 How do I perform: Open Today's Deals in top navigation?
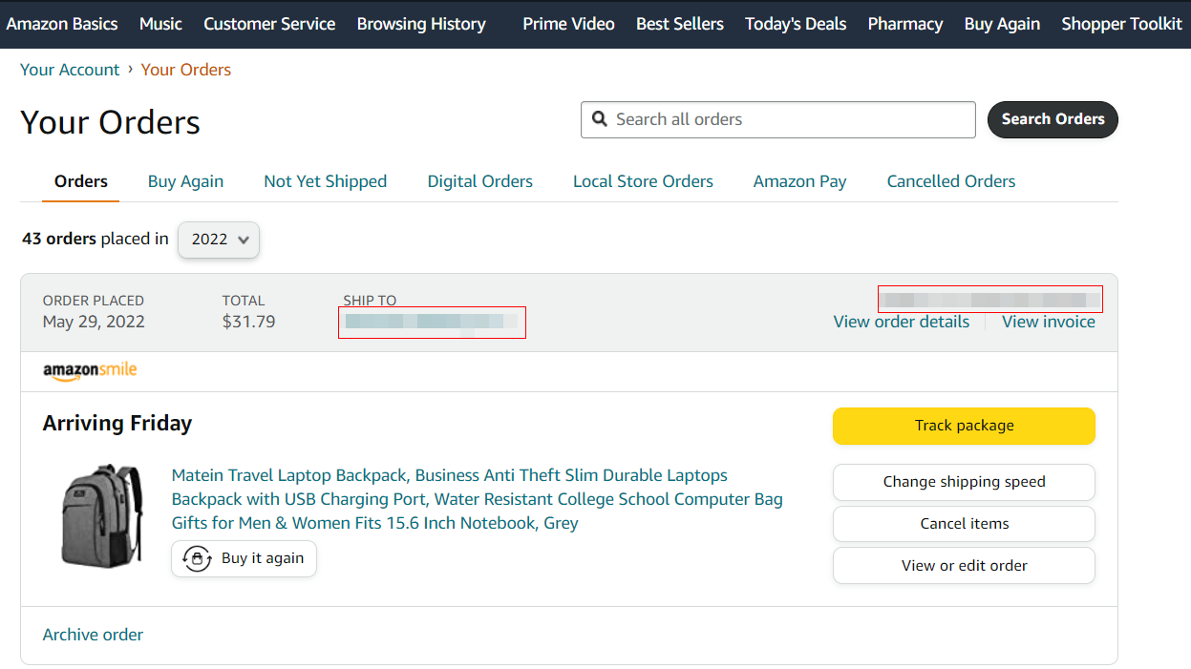pos(796,24)
